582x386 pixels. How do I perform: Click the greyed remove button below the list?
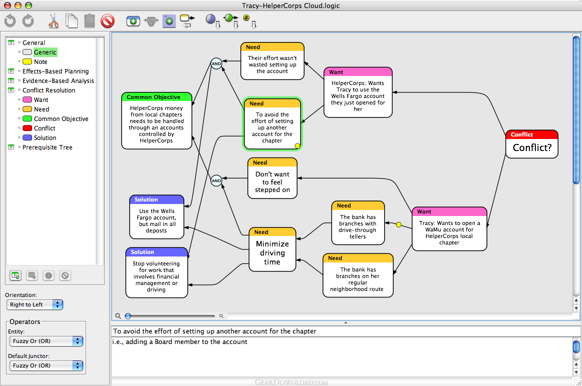[65, 275]
